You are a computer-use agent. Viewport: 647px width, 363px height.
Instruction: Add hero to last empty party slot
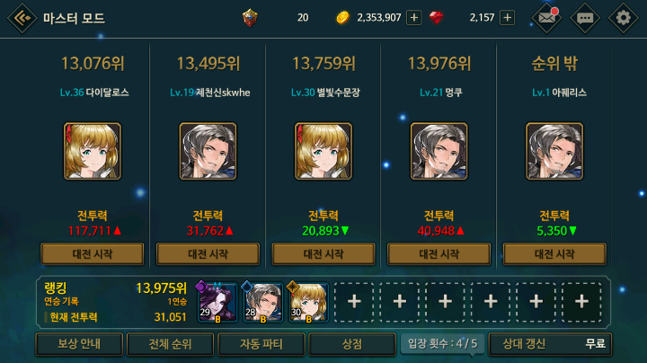tap(581, 302)
